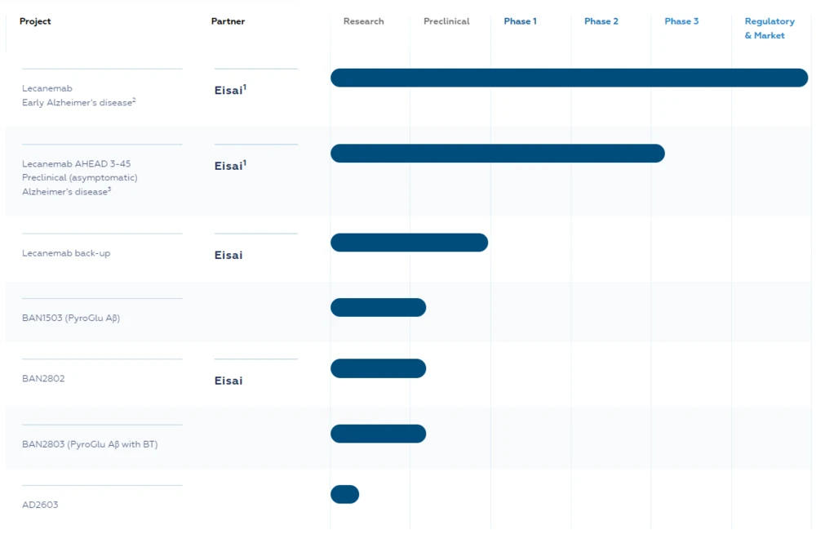Select the Phase 3 column header
Image resolution: width=816 pixels, height=535 pixels.
coord(681,21)
